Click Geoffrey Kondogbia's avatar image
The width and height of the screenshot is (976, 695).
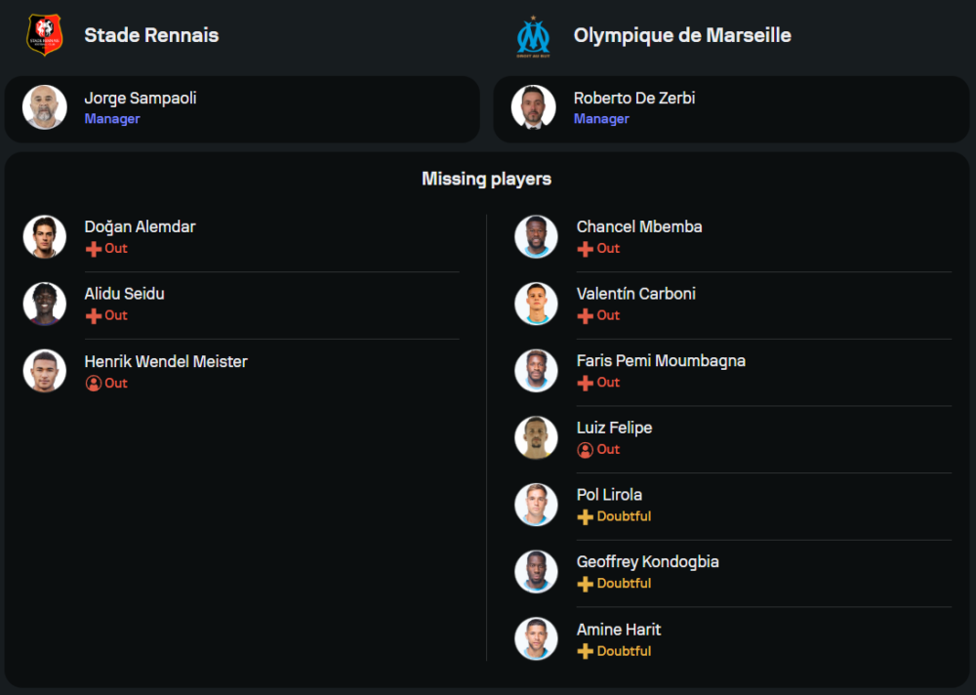point(536,572)
